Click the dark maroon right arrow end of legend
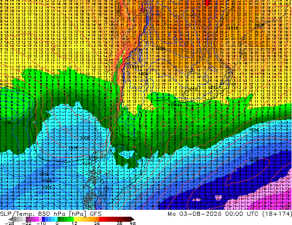This screenshot has height=225, width=292. point(132,219)
